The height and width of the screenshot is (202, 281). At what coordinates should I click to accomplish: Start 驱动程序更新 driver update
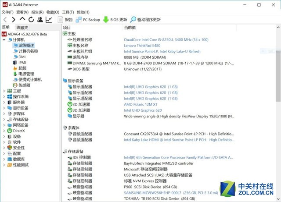(x=145, y=20)
